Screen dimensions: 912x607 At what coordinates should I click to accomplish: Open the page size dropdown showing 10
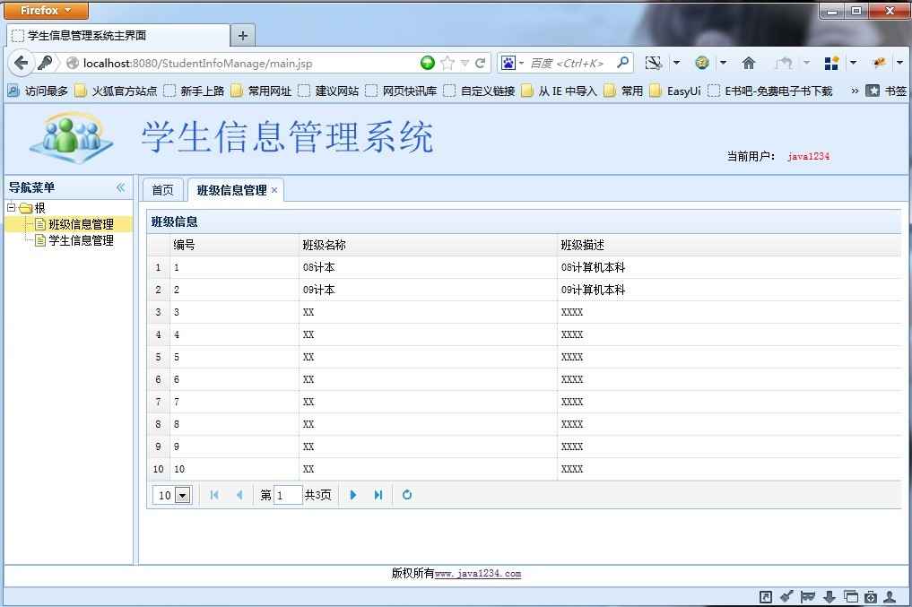coord(183,495)
